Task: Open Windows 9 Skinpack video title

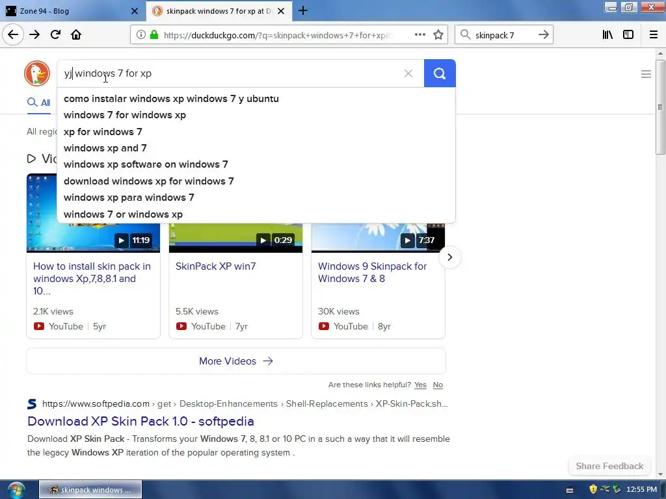Action: pyautogui.click(x=372, y=272)
